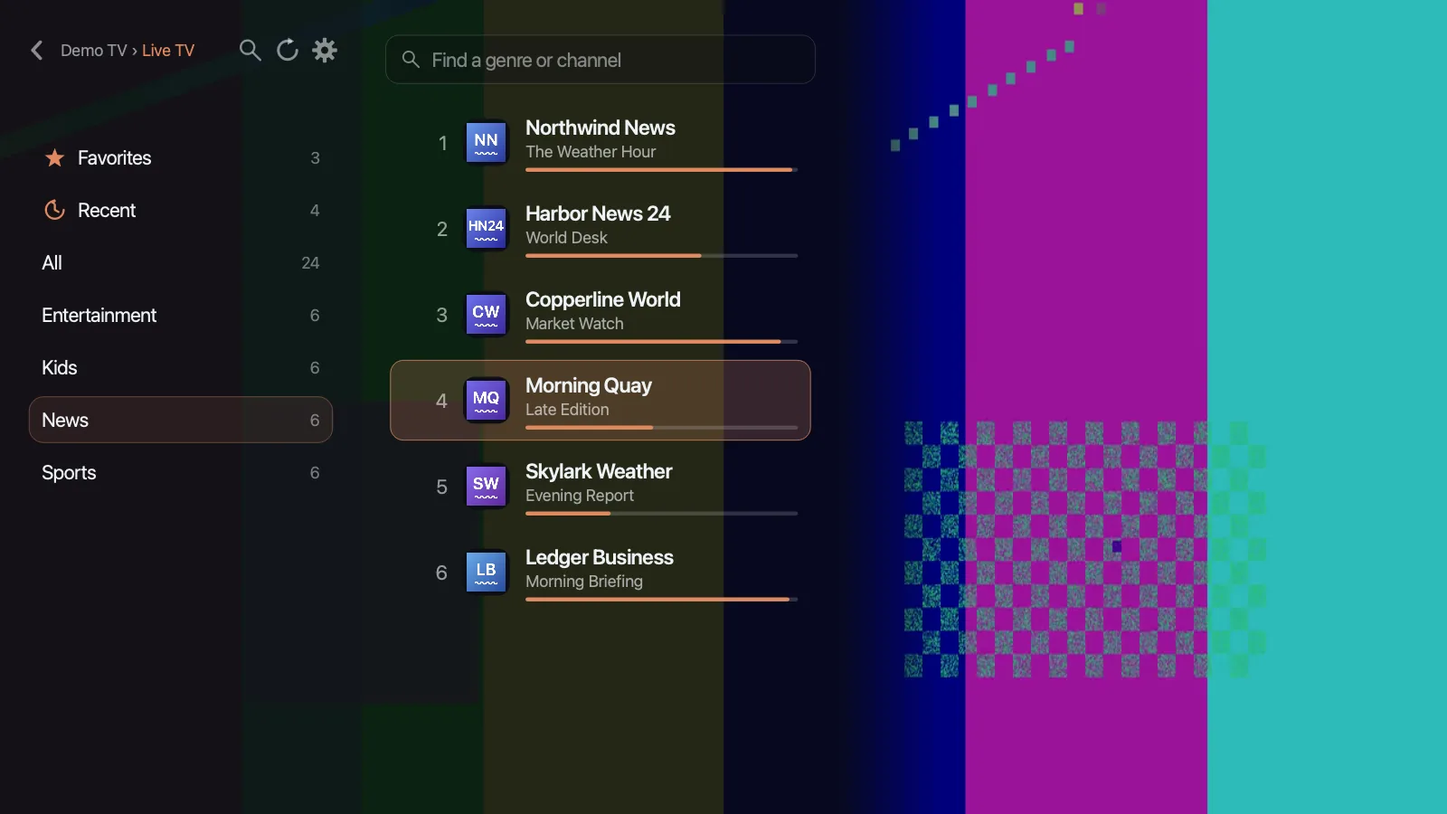Click the Favorites star icon
The height and width of the screenshot is (814, 1447).
(x=55, y=158)
